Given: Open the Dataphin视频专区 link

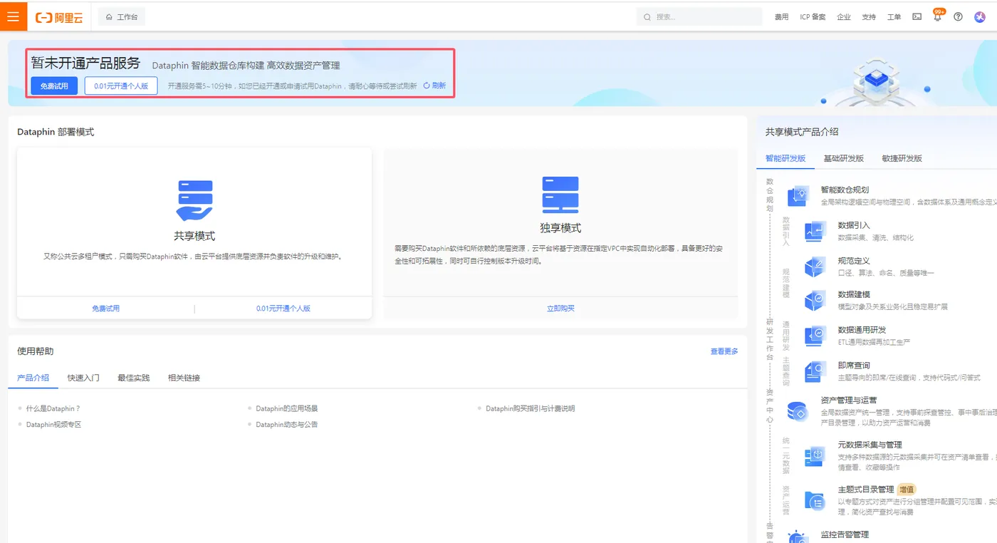Looking at the screenshot, I should click(x=54, y=425).
